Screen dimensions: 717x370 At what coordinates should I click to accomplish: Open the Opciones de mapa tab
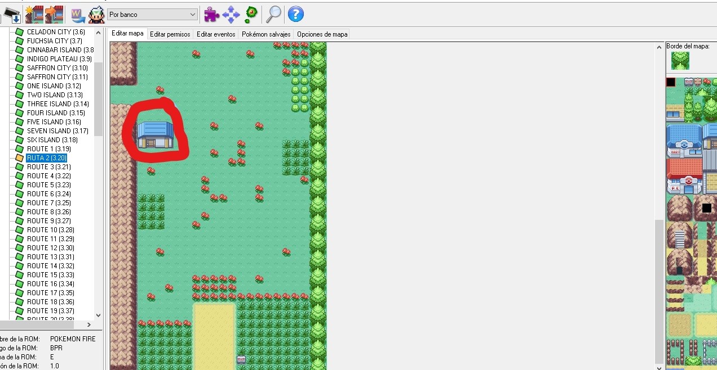pos(322,34)
